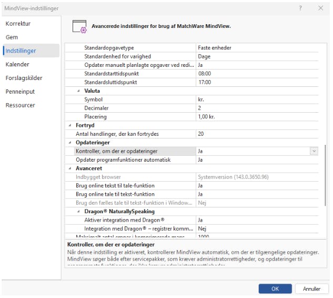Collapse the Opdateringer group
Screen dimensions: 333x298
tap(70, 143)
